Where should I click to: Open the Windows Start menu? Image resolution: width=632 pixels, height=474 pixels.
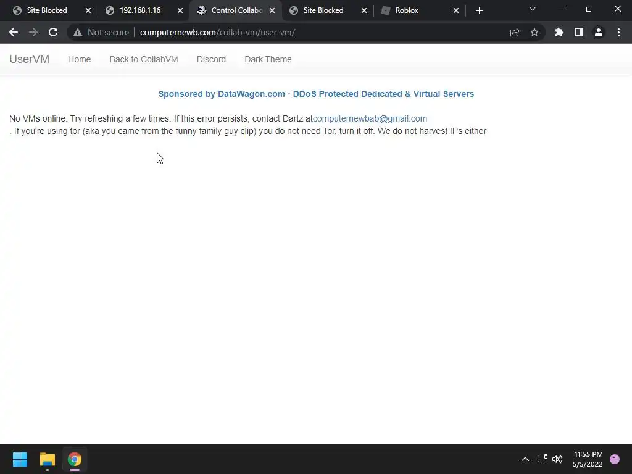point(20,459)
